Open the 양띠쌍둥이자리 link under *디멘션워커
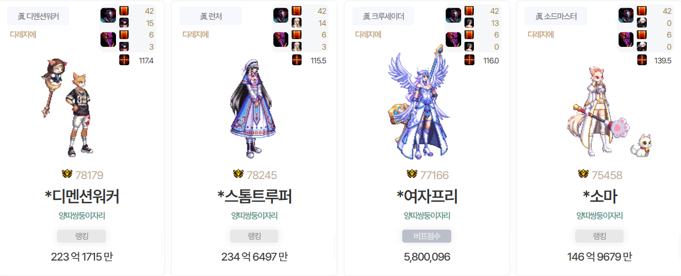 [x=82, y=216]
